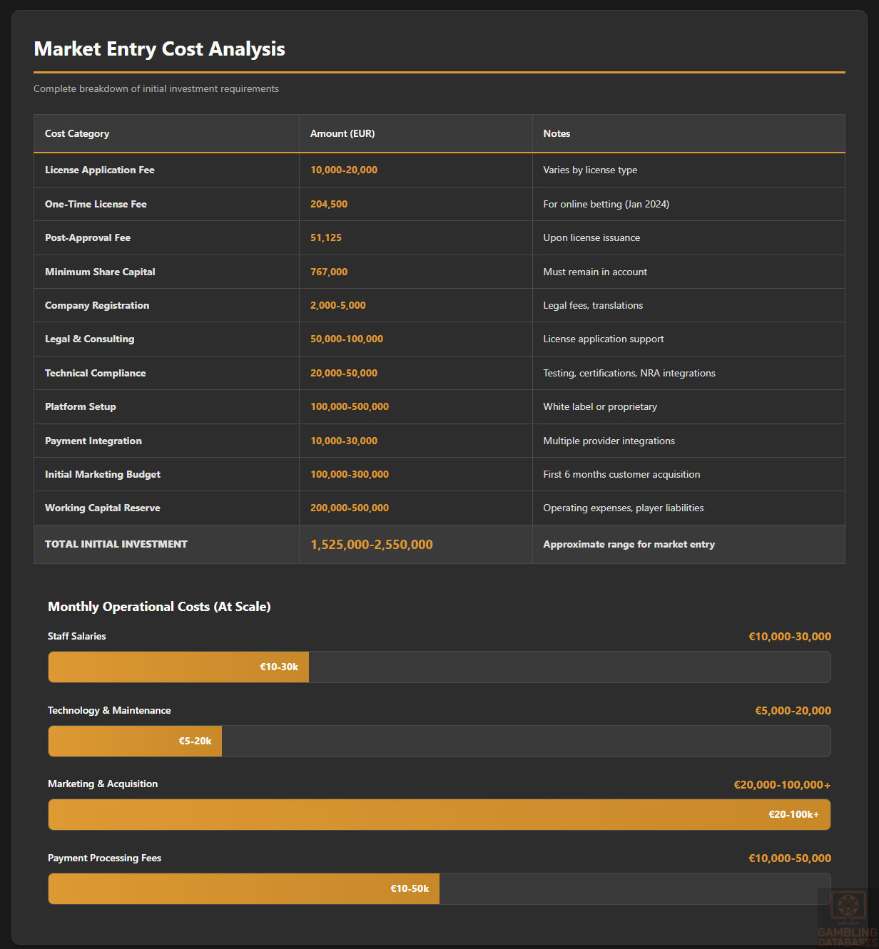
Task: Select the One-Time License Fee amount 204,500
Action: coord(329,204)
